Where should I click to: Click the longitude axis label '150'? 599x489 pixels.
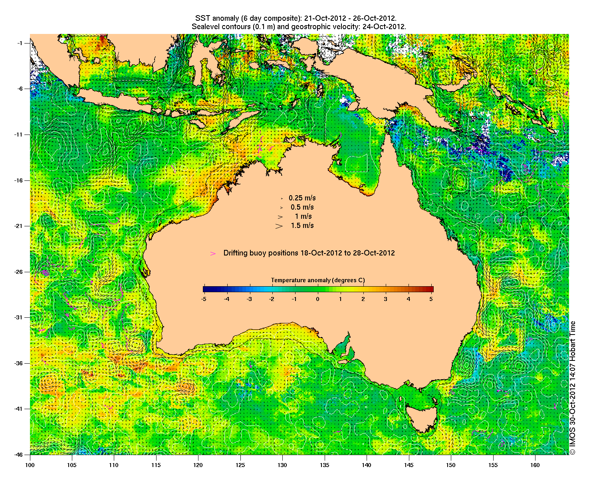(x=451, y=465)
